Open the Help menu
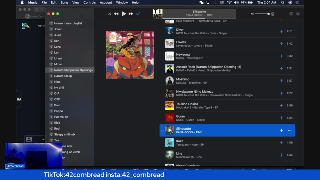The image size is (320, 180). tap(135, 2)
